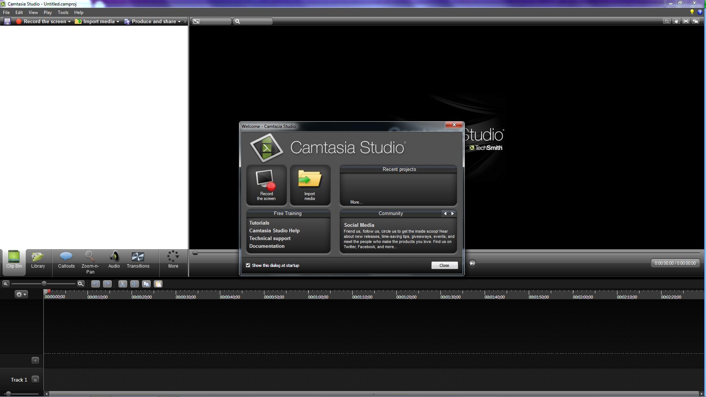Click the save project floppy icon

tap(7, 21)
